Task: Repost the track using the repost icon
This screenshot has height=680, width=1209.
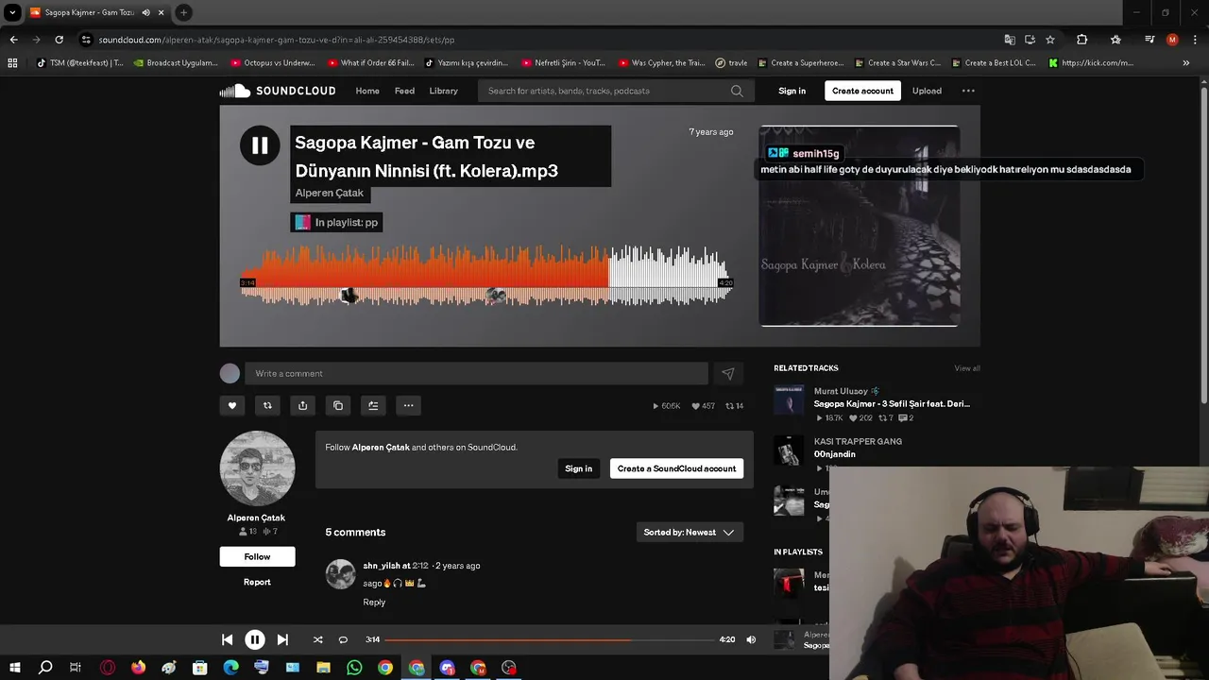Action: (x=267, y=405)
